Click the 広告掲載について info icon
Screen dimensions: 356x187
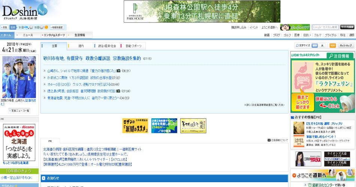click(269, 140)
